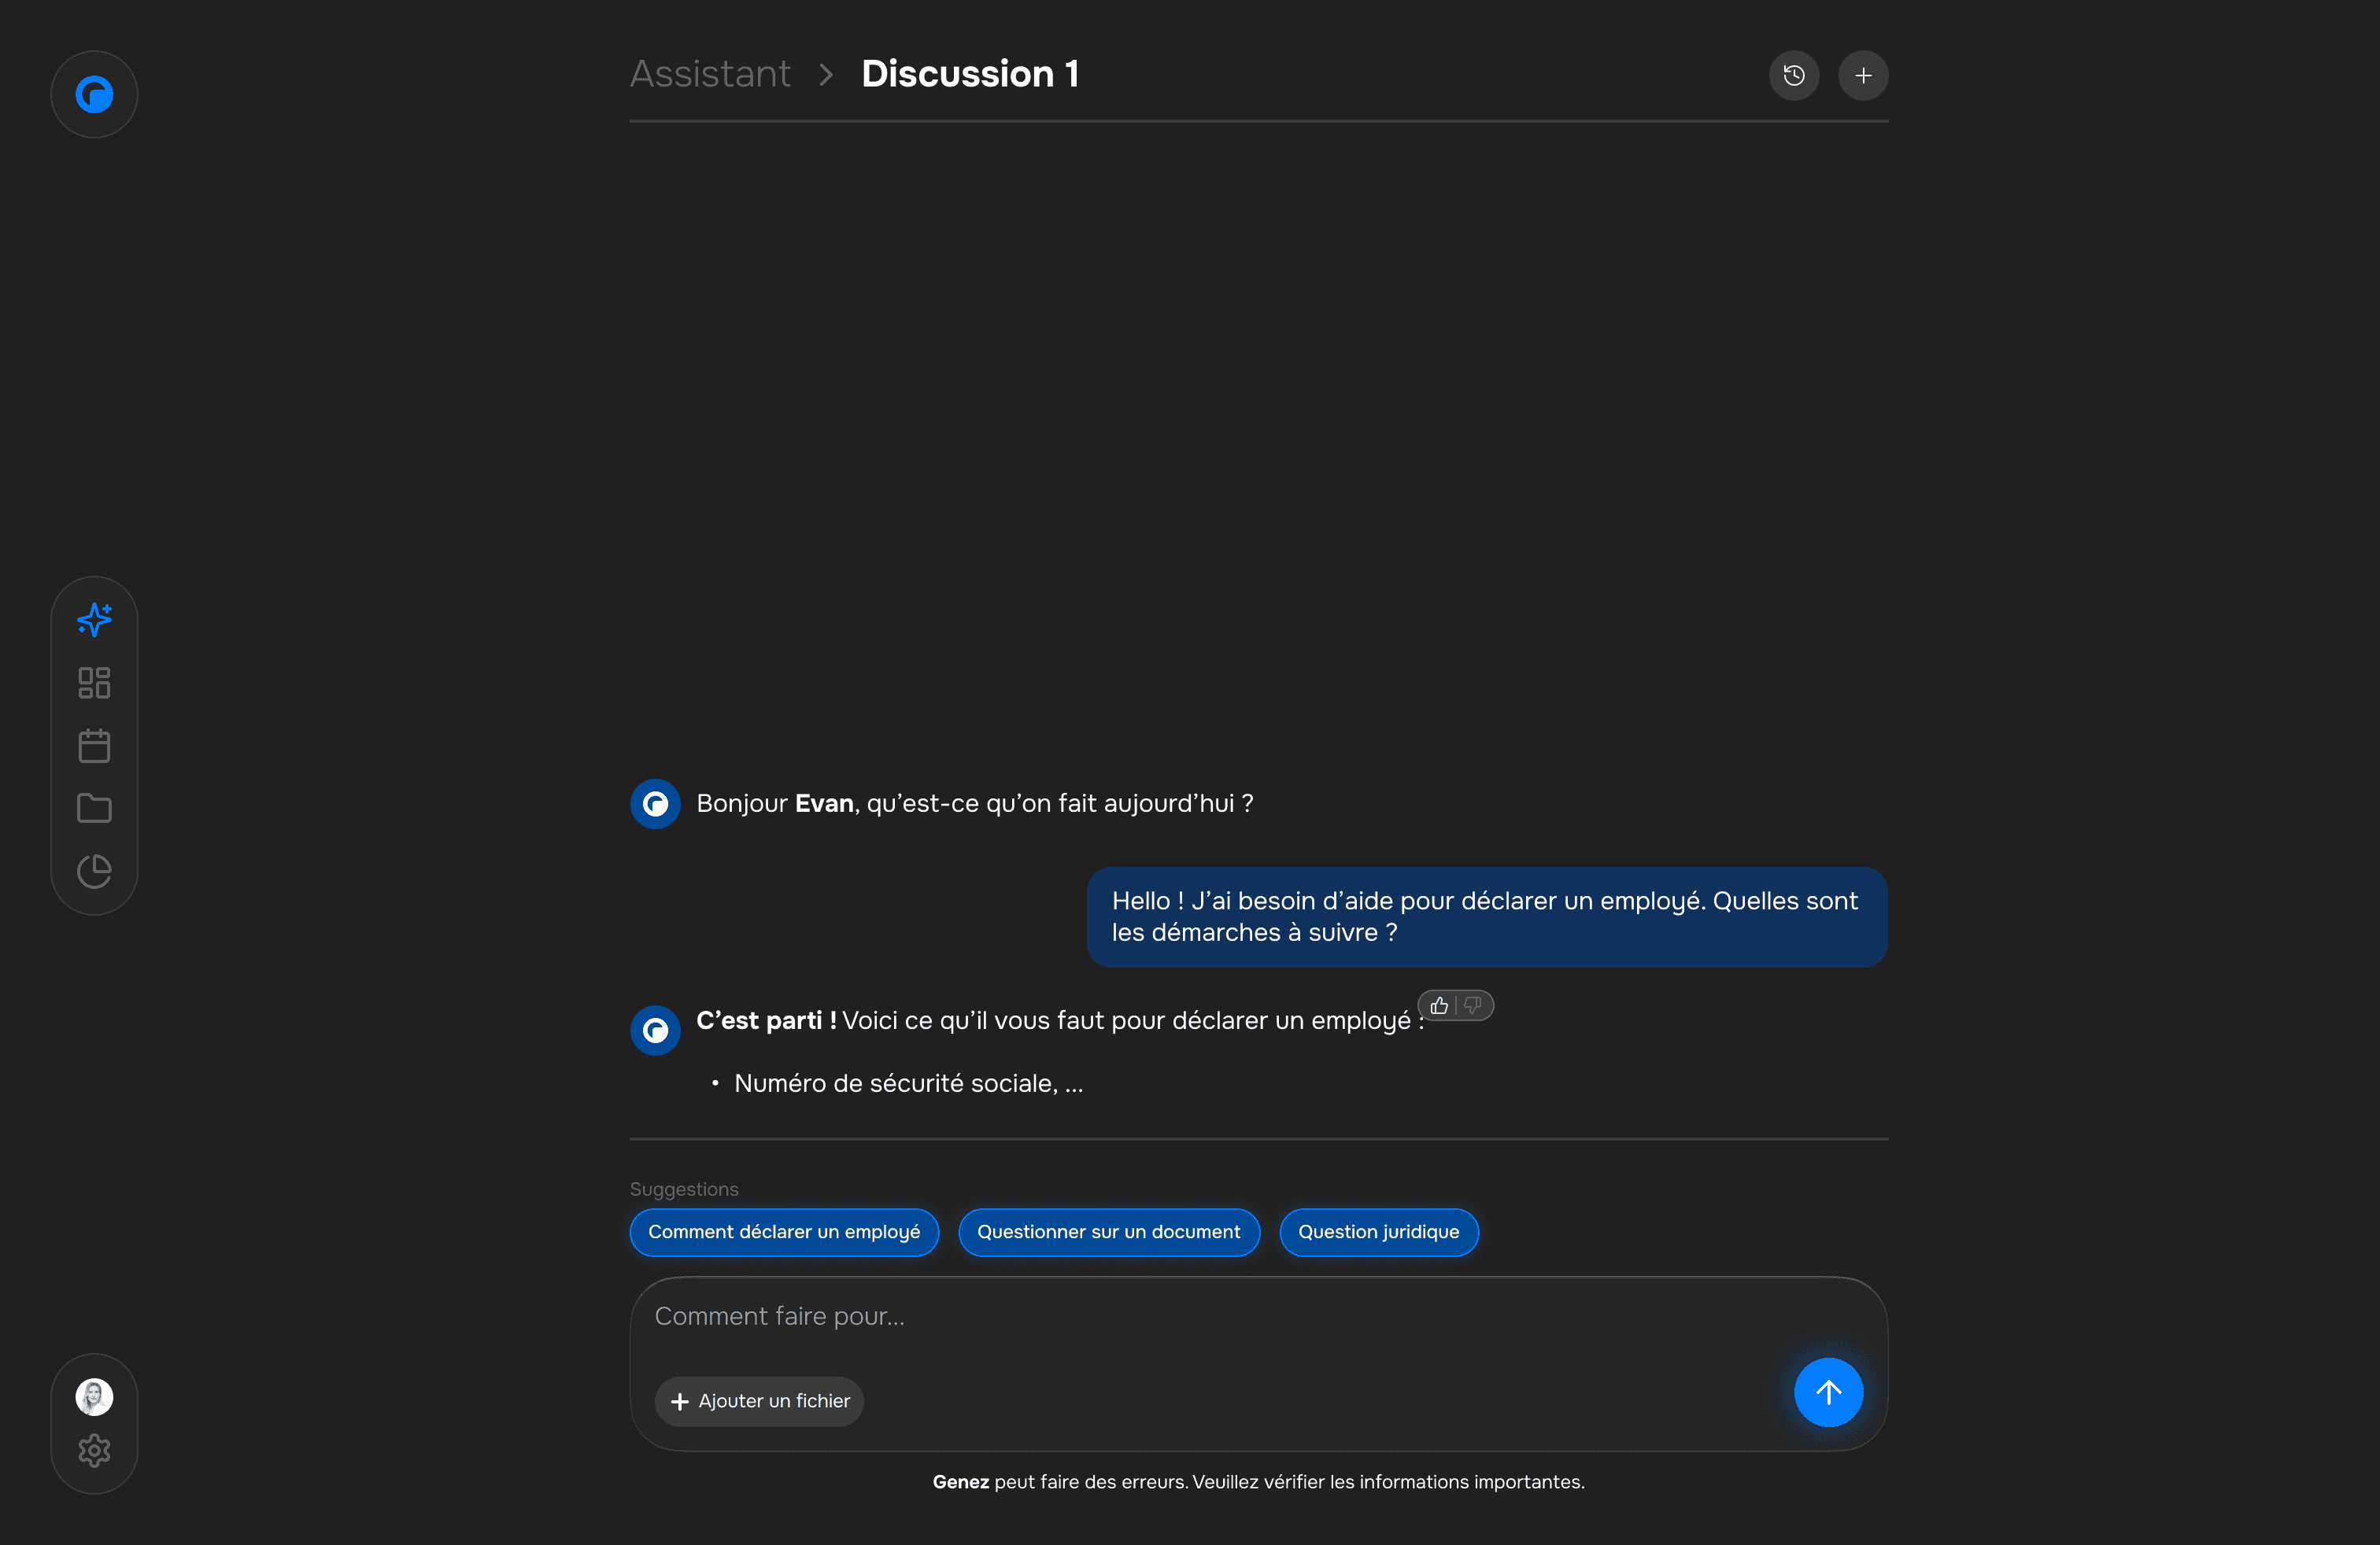This screenshot has width=2380, height=1545.
Task: Give a thumbs down to the response
Action: tap(1473, 1005)
